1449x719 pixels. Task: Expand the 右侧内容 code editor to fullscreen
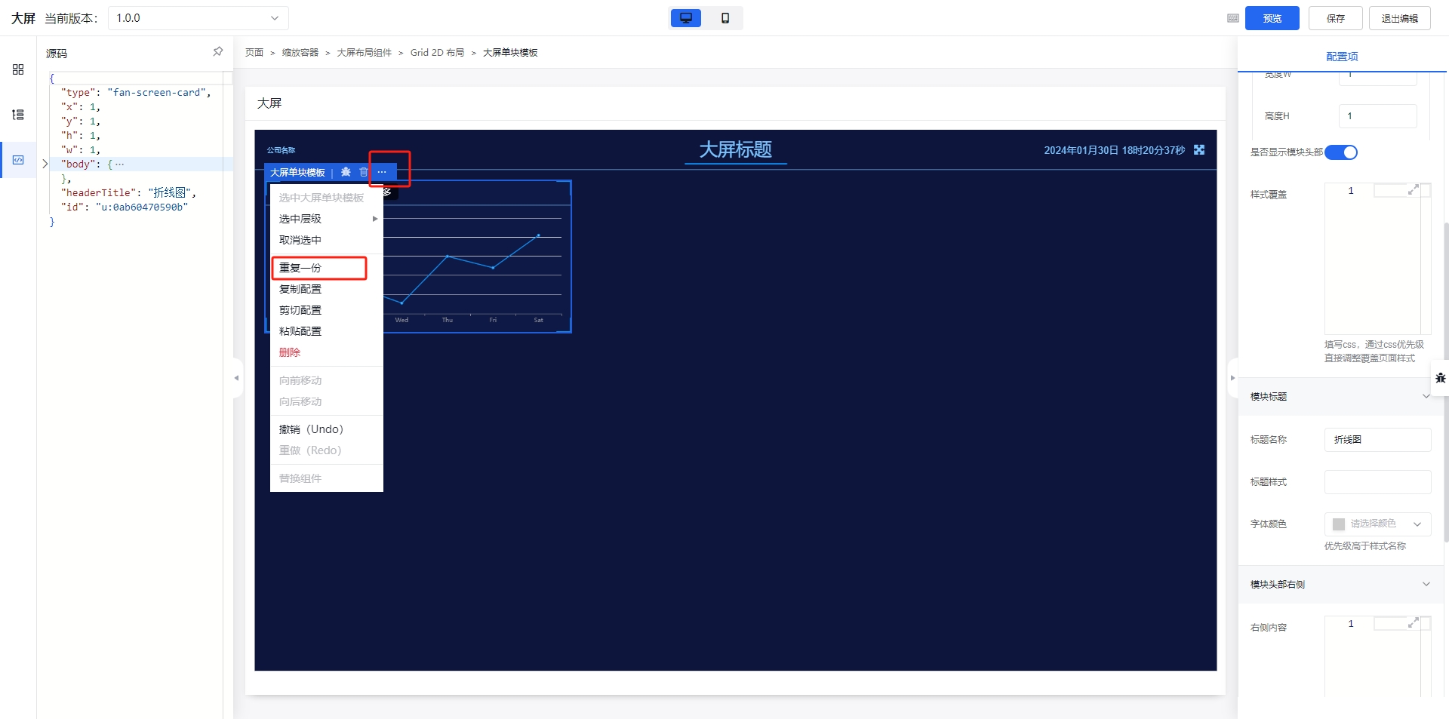pyautogui.click(x=1413, y=623)
